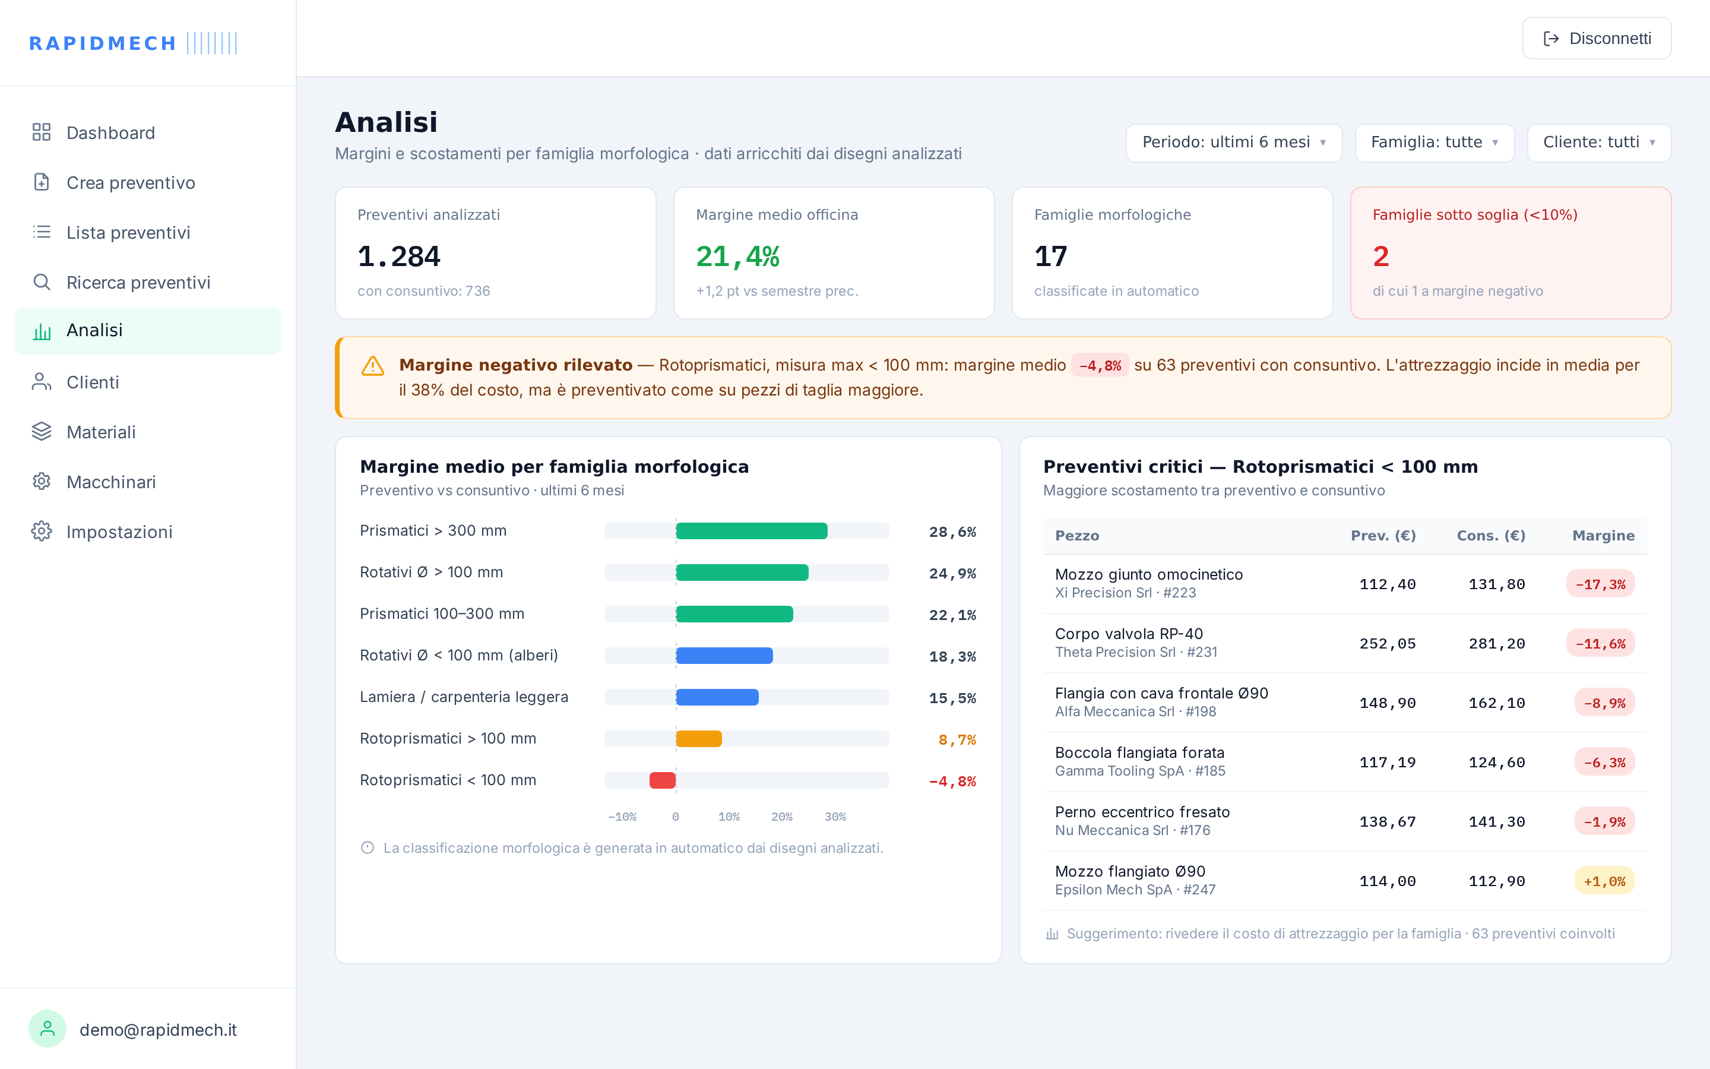This screenshot has height=1069, width=1710.
Task: Open Impostazioni
Action: (148, 532)
